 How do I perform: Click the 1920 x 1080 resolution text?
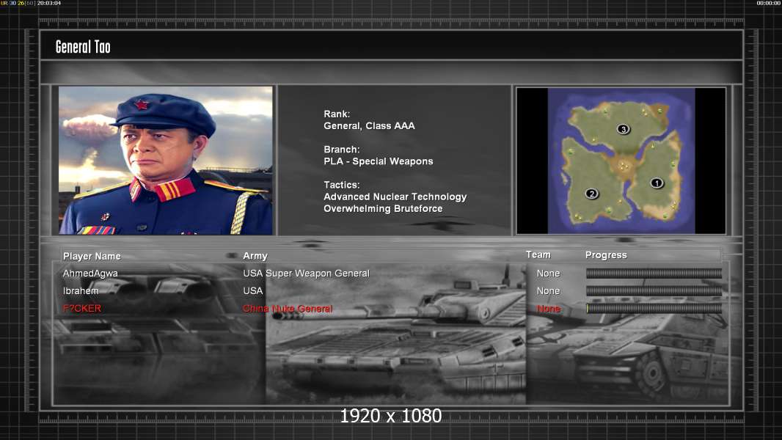pos(390,416)
